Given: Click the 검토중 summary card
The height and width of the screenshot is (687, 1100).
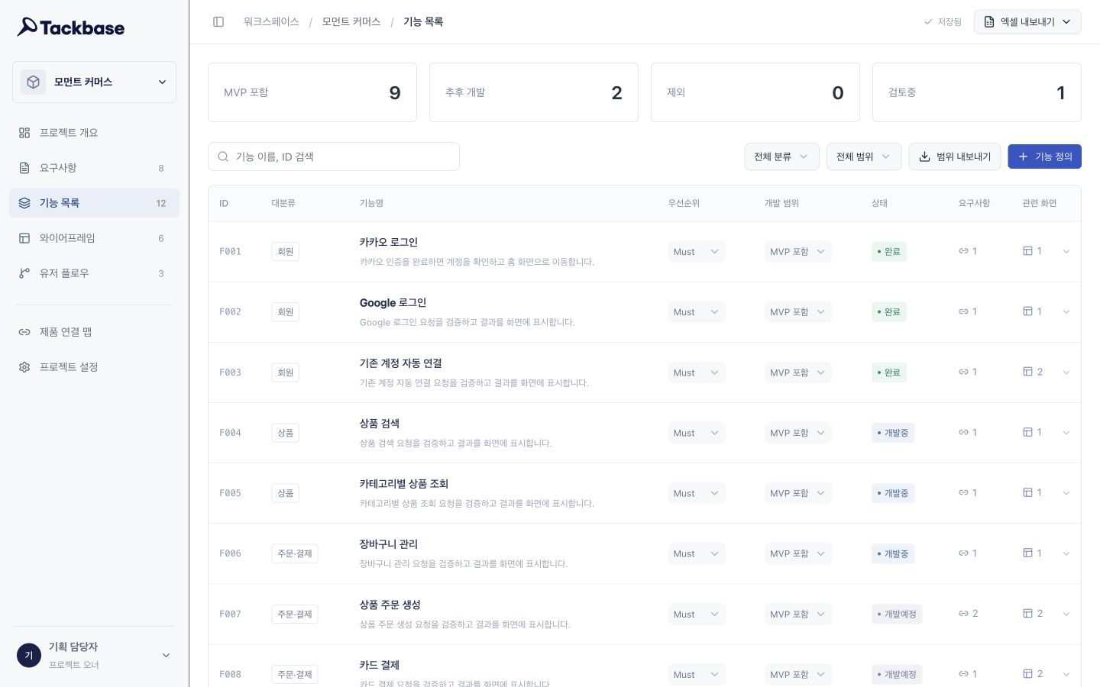Looking at the screenshot, I should pyautogui.click(x=977, y=92).
